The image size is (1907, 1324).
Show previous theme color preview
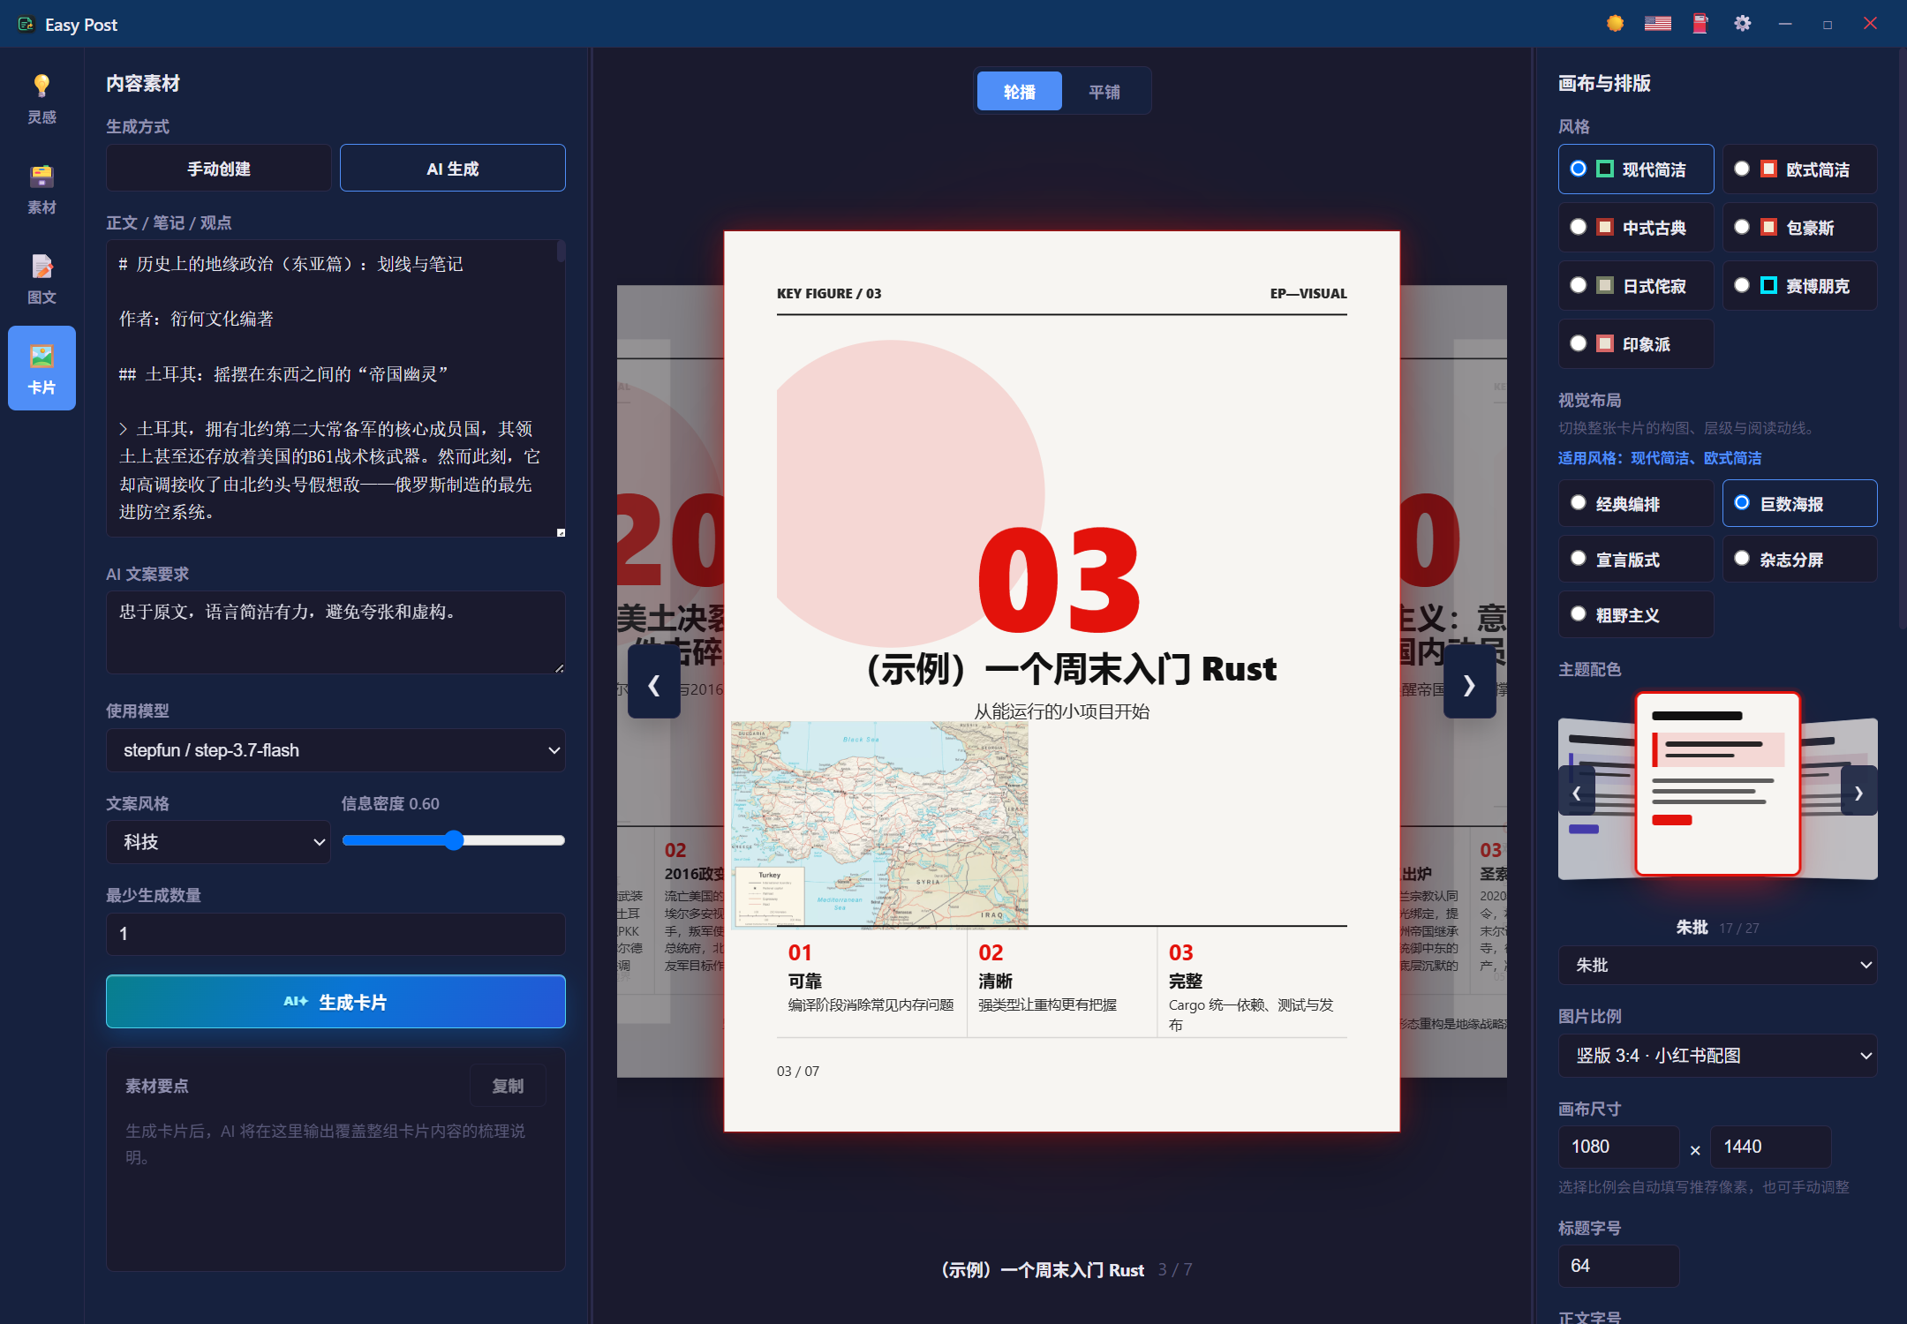pyautogui.click(x=1577, y=792)
